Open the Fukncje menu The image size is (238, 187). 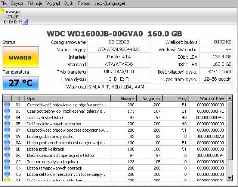tap(35, 3)
